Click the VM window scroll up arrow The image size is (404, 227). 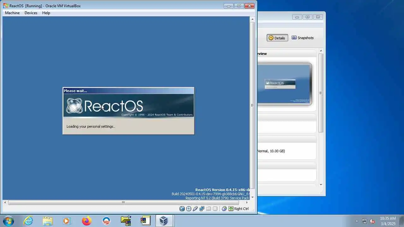(252, 19)
